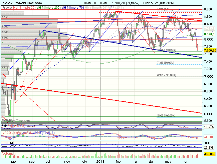Click the 27,296 RSI value tag
This screenshot has width=217, height=164.
(209, 147)
